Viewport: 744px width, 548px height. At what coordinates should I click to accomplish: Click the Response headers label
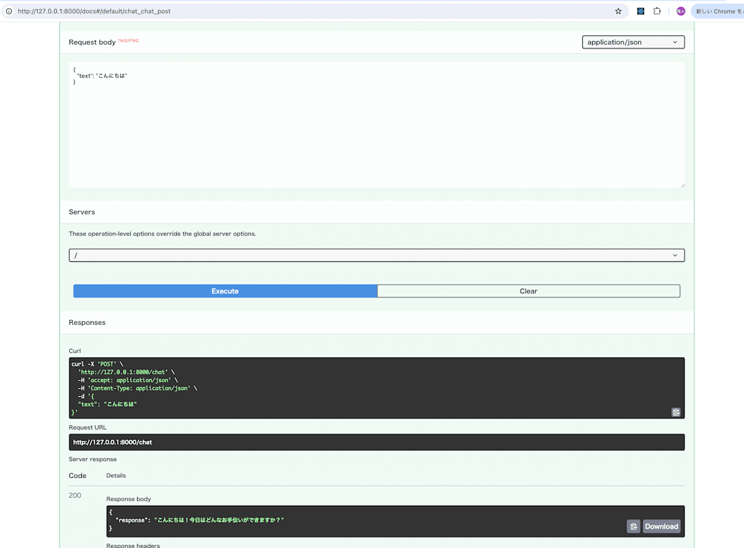[133, 546]
